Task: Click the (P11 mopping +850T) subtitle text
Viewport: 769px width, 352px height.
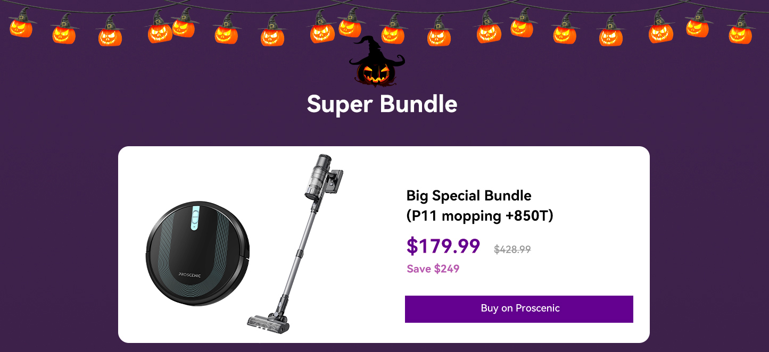Action: (x=480, y=216)
